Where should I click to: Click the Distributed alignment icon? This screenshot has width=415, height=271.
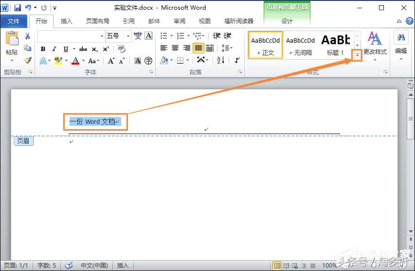pyautogui.click(x=210, y=48)
